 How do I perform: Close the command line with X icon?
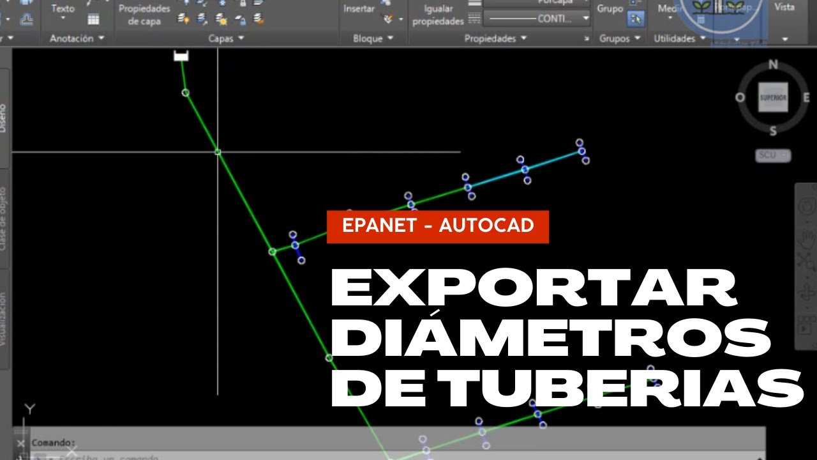pos(20,443)
